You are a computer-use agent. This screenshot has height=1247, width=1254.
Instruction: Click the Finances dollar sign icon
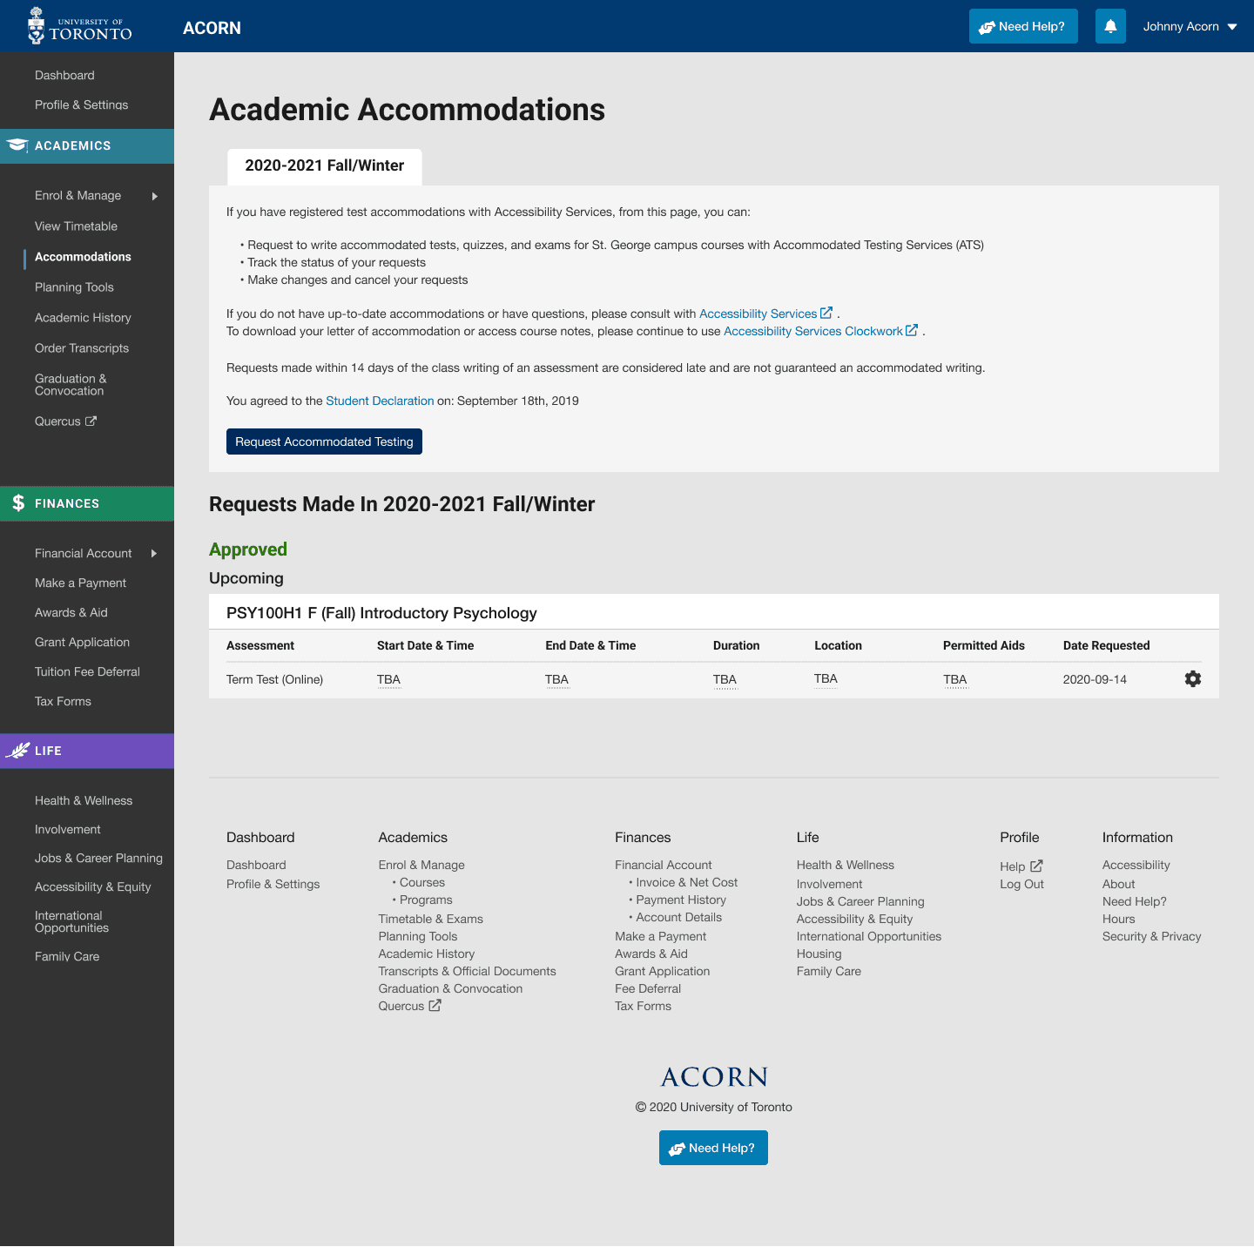pyautogui.click(x=18, y=503)
